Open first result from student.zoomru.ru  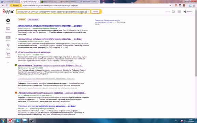pyautogui.click(x=50, y=26)
